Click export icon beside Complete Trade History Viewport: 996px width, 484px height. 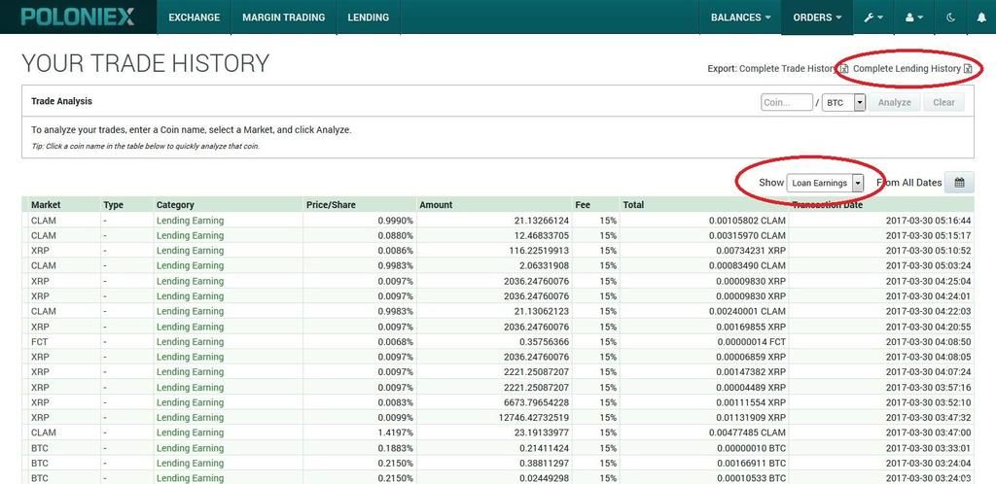(x=843, y=69)
